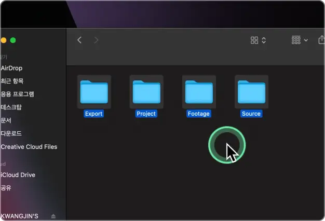
Task: Open 다운로드 in the sidebar
Action: 11,133
